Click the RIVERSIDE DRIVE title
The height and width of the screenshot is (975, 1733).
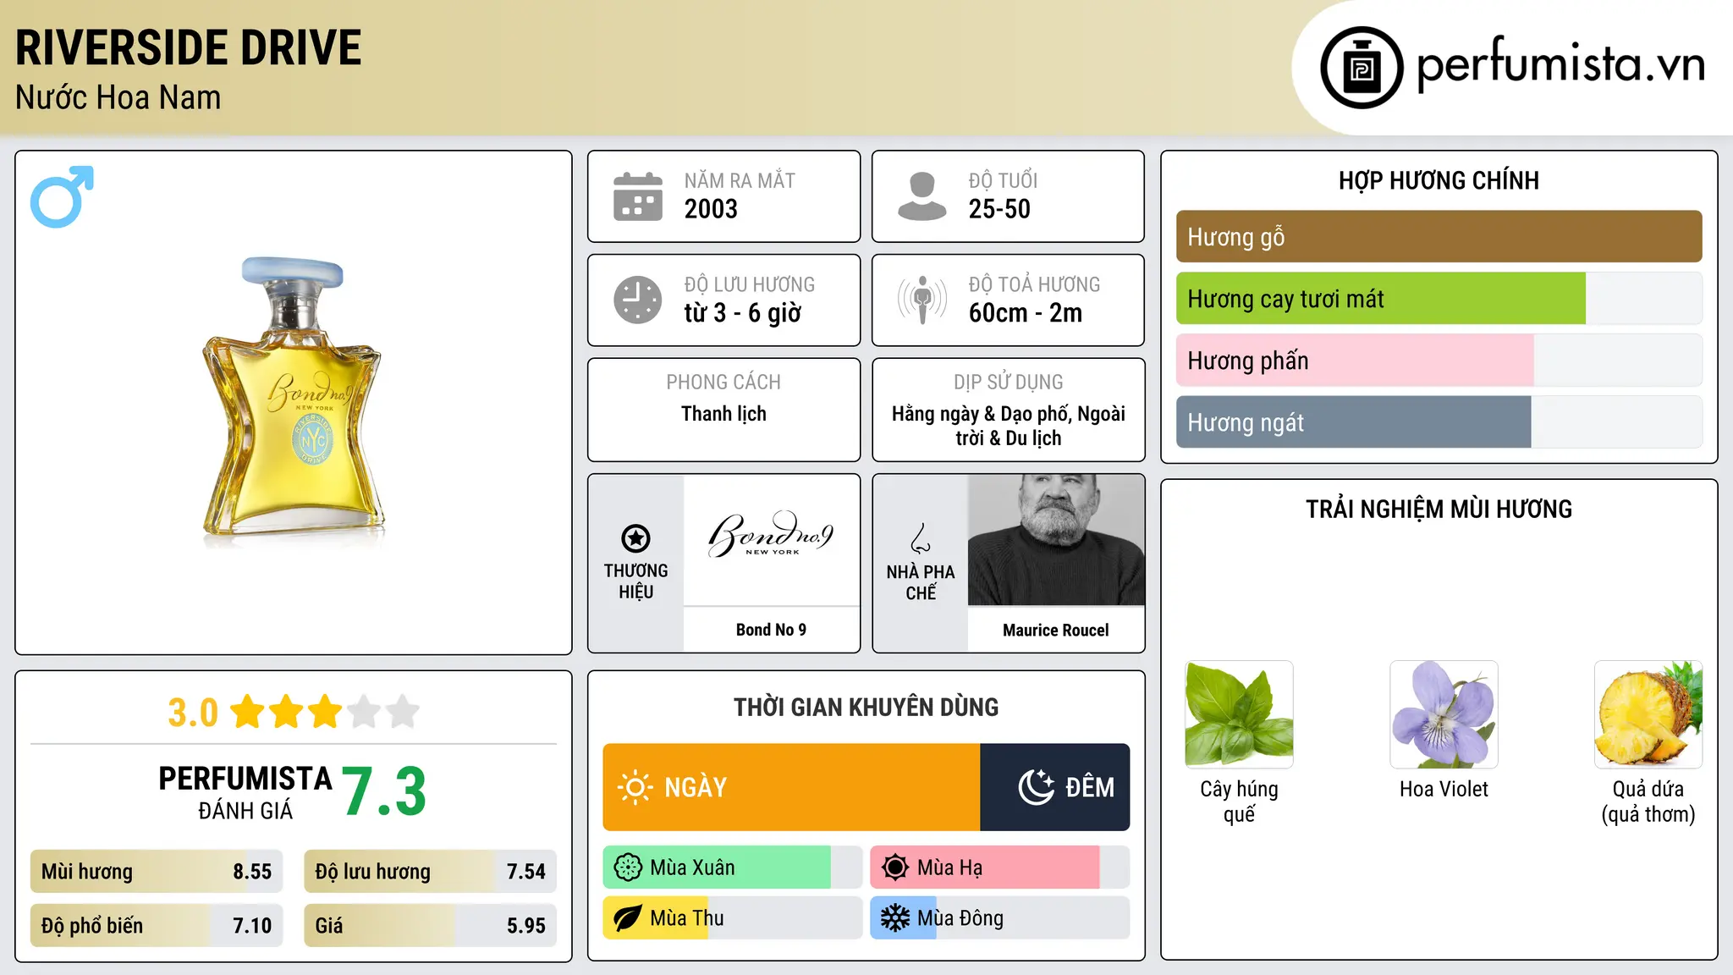189,47
